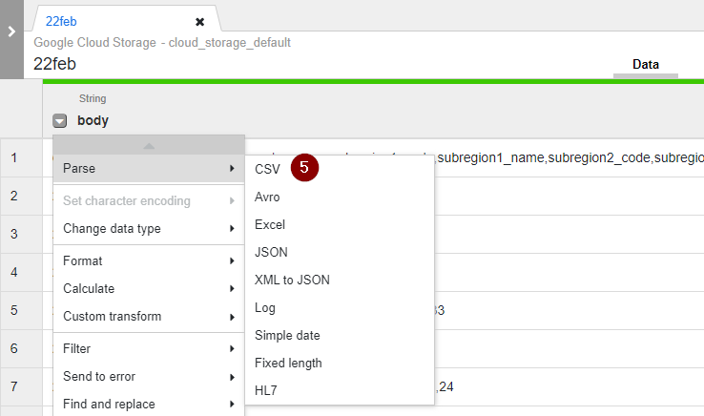Switch to the Data view tab
This screenshot has height=416, width=704.
pos(646,65)
